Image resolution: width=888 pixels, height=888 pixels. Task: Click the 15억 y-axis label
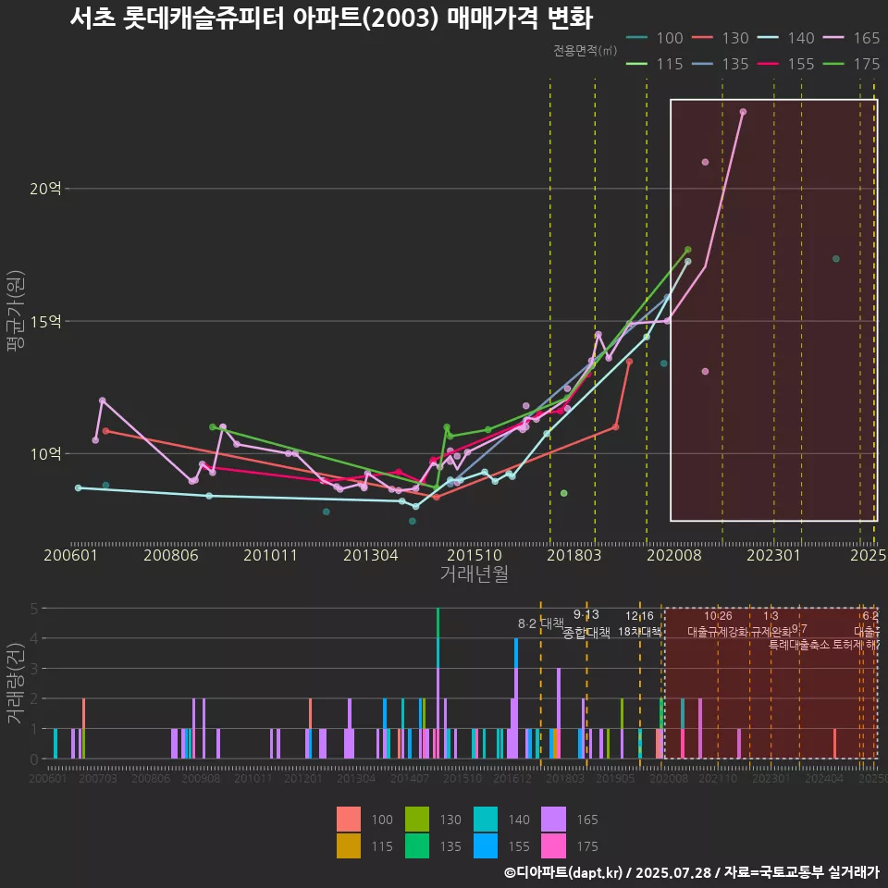click(45, 321)
